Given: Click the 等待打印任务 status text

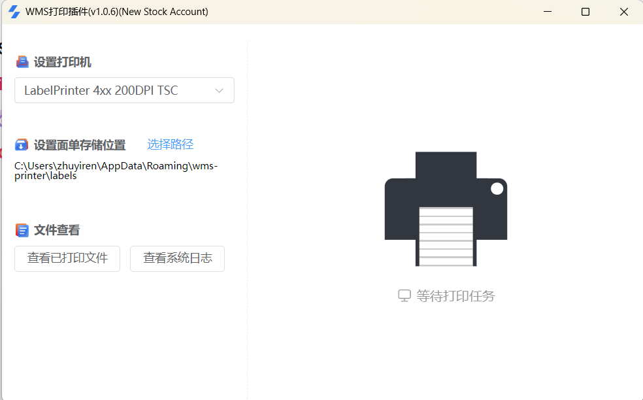Looking at the screenshot, I should [455, 296].
